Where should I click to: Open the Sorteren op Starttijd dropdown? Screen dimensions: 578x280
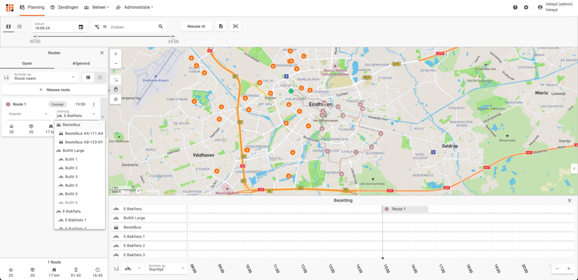(x=166, y=268)
